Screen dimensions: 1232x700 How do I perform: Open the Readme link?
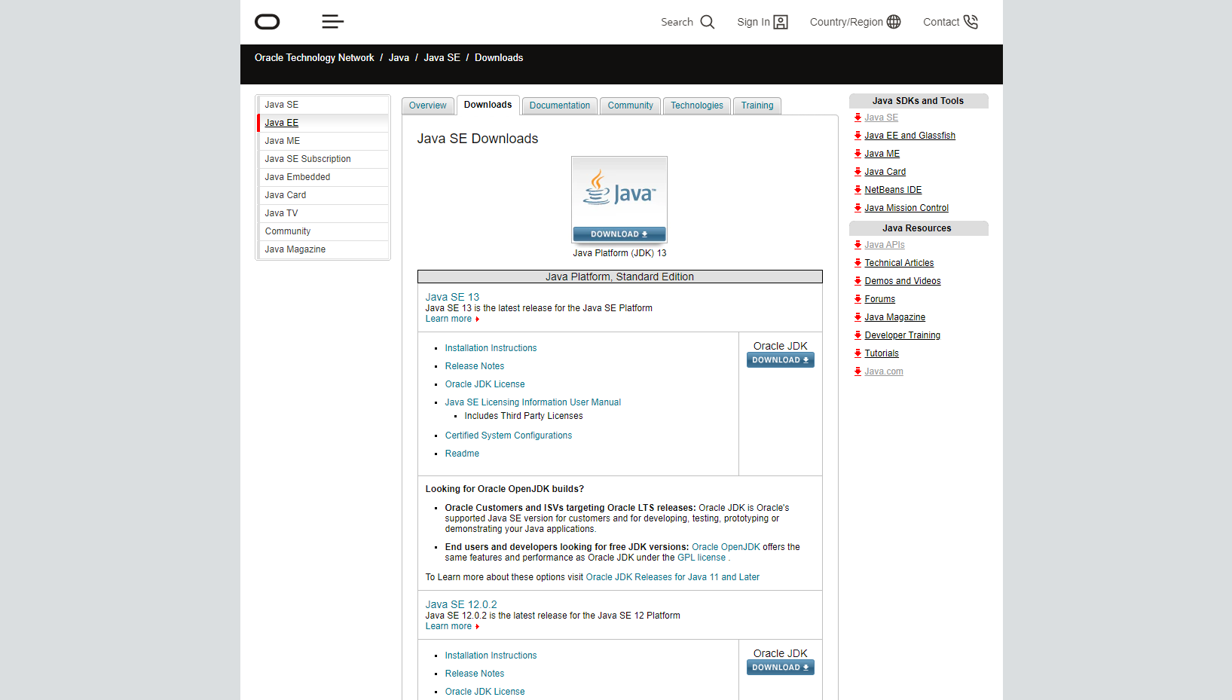[x=462, y=454]
